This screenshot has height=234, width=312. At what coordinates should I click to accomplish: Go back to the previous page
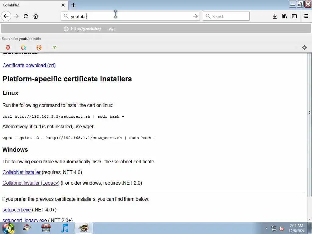[x=6, y=16]
